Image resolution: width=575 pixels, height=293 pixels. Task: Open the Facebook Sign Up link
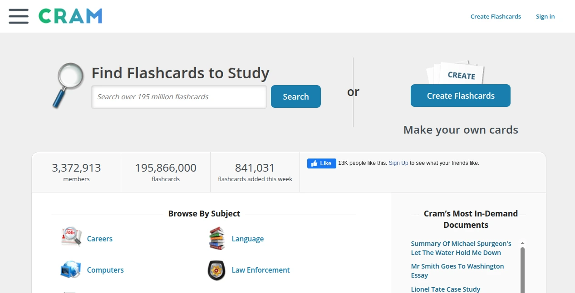coord(398,163)
